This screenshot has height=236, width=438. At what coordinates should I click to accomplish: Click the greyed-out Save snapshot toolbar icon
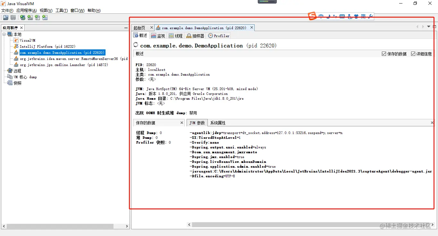[13, 18]
